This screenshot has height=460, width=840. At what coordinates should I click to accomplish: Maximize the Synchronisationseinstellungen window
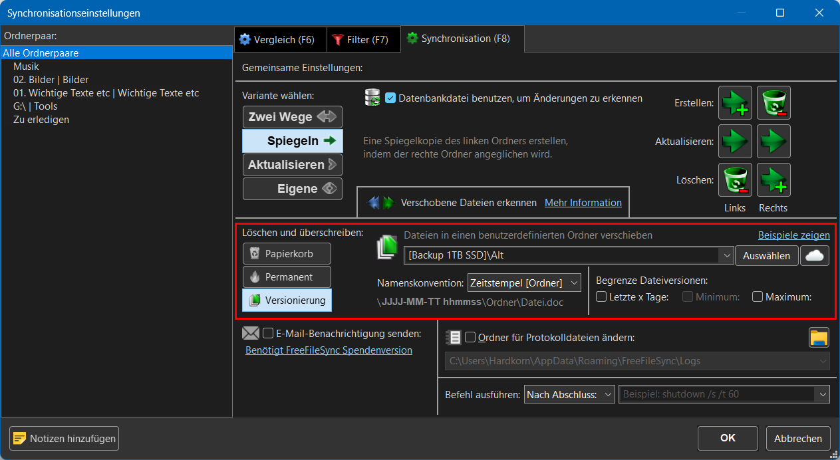(x=780, y=13)
